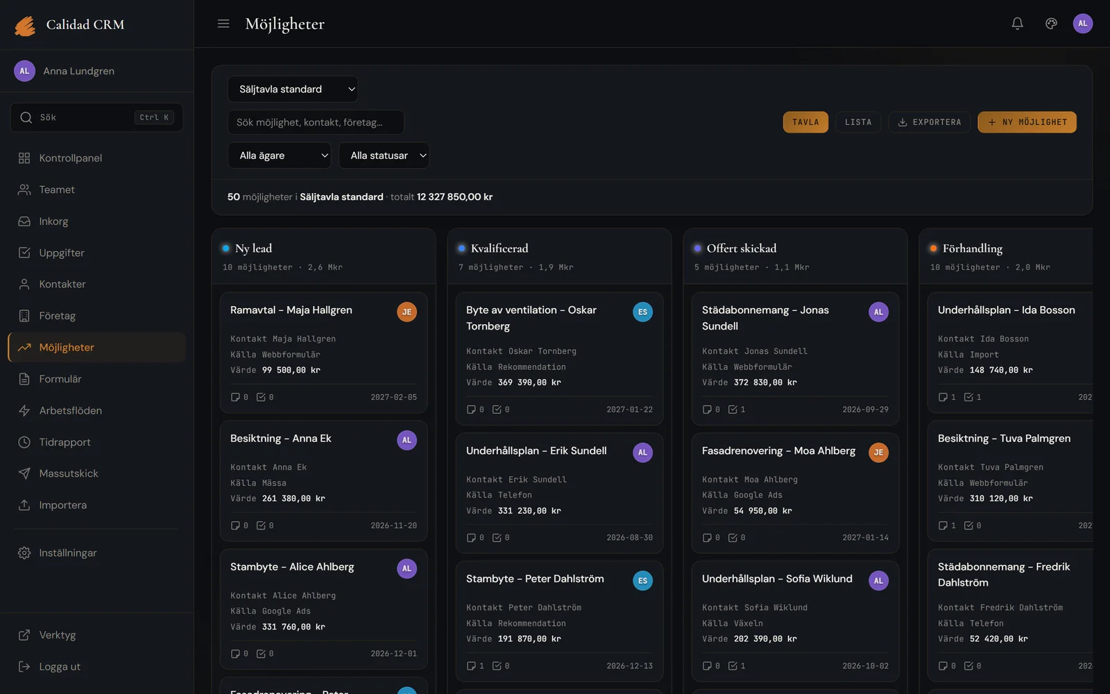Expand the Alla statusar filter

point(384,155)
